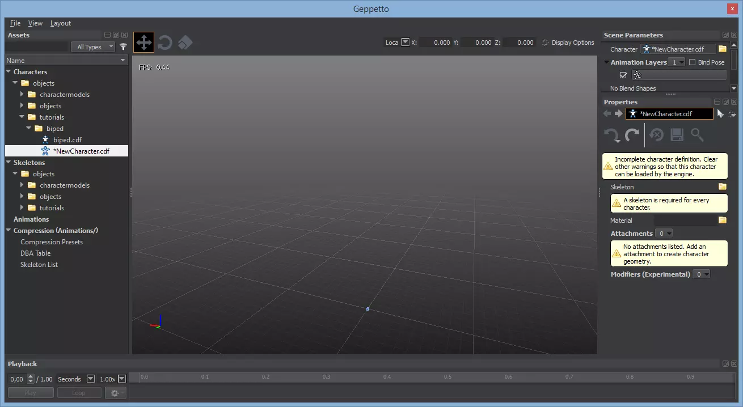Select the Rotate gizmo tool

pos(165,43)
